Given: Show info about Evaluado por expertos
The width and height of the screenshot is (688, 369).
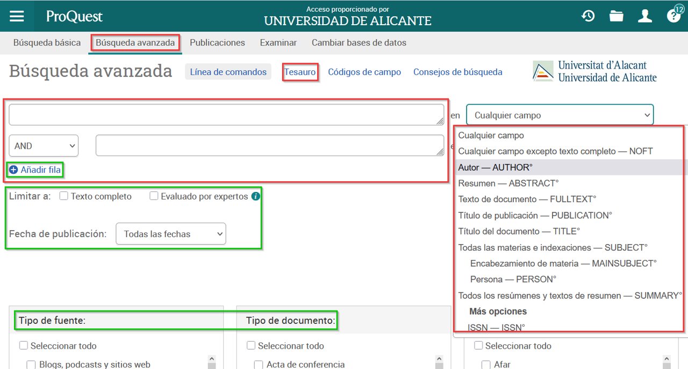Looking at the screenshot, I should pyautogui.click(x=256, y=196).
